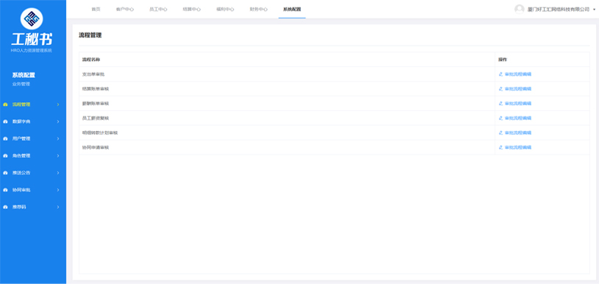
Task: Click the 工秘书 logo icon
Action: (32, 18)
